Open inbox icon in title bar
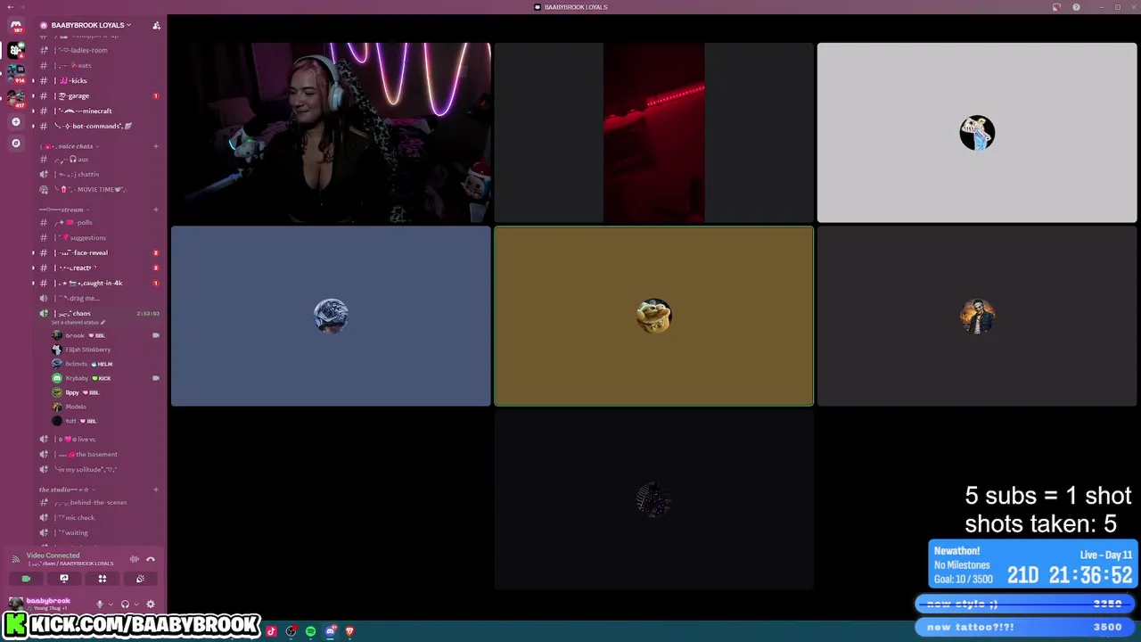Image resolution: width=1141 pixels, height=642 pixels. click(x=1056, y=7)
